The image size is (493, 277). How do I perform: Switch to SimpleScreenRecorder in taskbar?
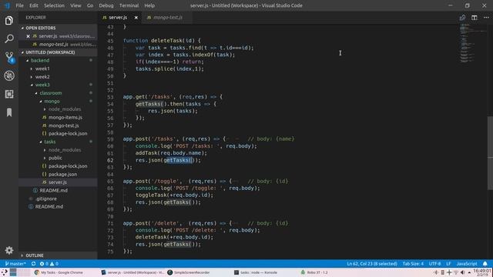(x=189, y=272)
